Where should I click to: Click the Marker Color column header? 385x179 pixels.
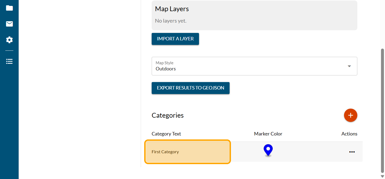(268, 134)
